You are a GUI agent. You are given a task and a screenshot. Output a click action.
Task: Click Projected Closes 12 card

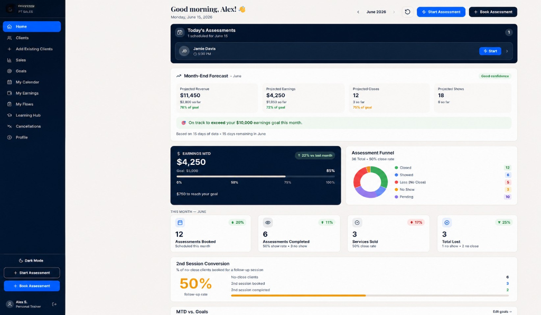(x=389, y=98)
